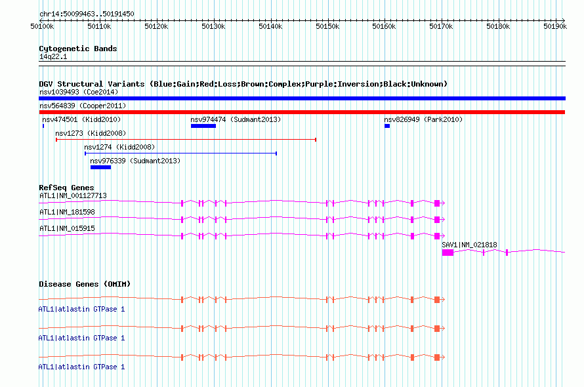Click the 50100k ruler position label
Viewport: 584px width, 387px height.
(42, 26)
